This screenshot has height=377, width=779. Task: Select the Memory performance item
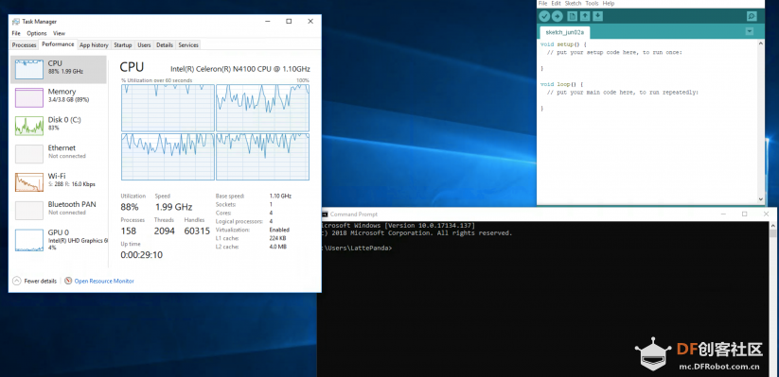pos(58,97)
